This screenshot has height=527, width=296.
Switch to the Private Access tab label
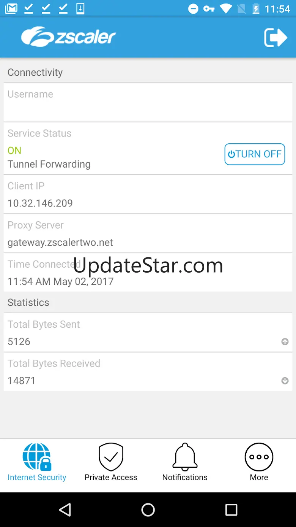tap(111, 477)
